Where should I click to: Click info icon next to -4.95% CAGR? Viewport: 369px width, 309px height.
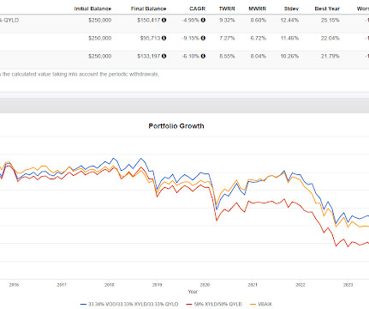tap(203, 20)
